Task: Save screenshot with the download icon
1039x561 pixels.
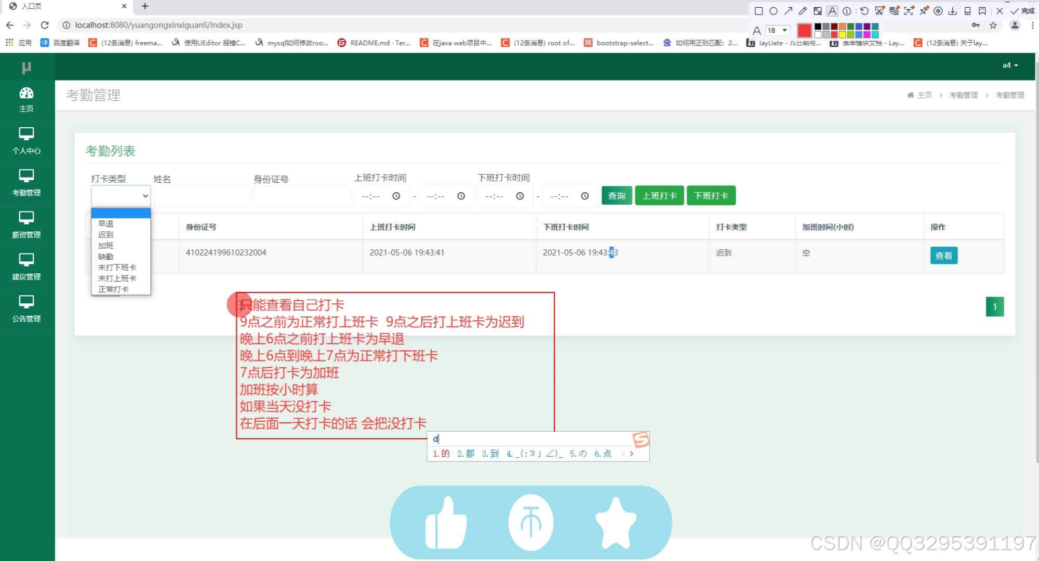Action: tap(953, 11)
